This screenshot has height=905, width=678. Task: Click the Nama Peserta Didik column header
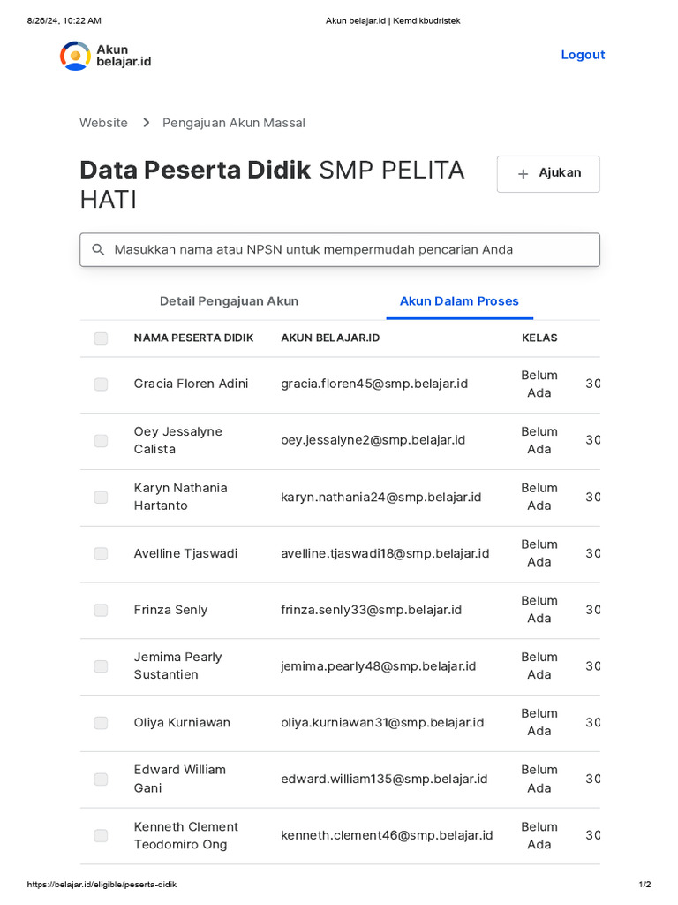[x=193, y=338]
